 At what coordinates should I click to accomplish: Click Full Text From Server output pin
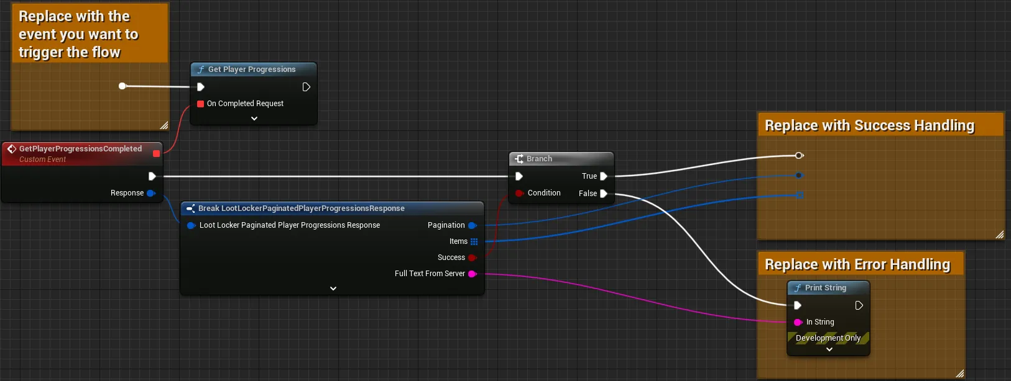[x=472, y=274]
